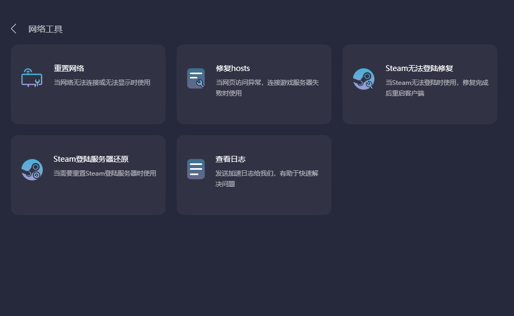This screenshot has width=514, height=316.
Task: Click the Steam无法登陆修复 Steam icon
Action: (x=364, y=79)
